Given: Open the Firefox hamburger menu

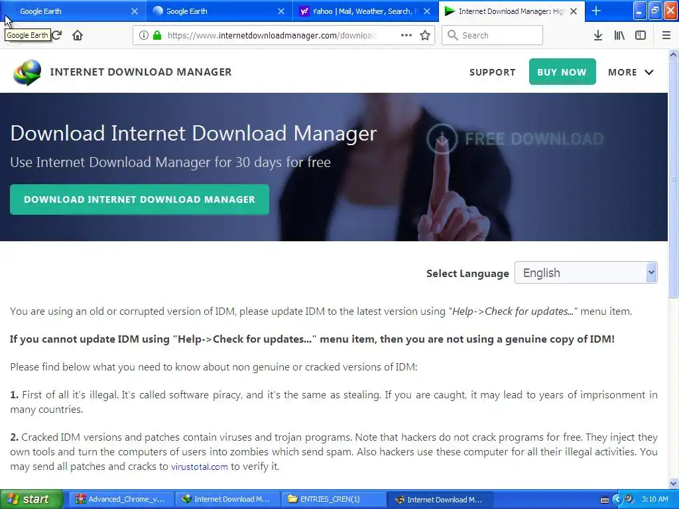Looking at the screenshot, I should [x=666, y=35].
